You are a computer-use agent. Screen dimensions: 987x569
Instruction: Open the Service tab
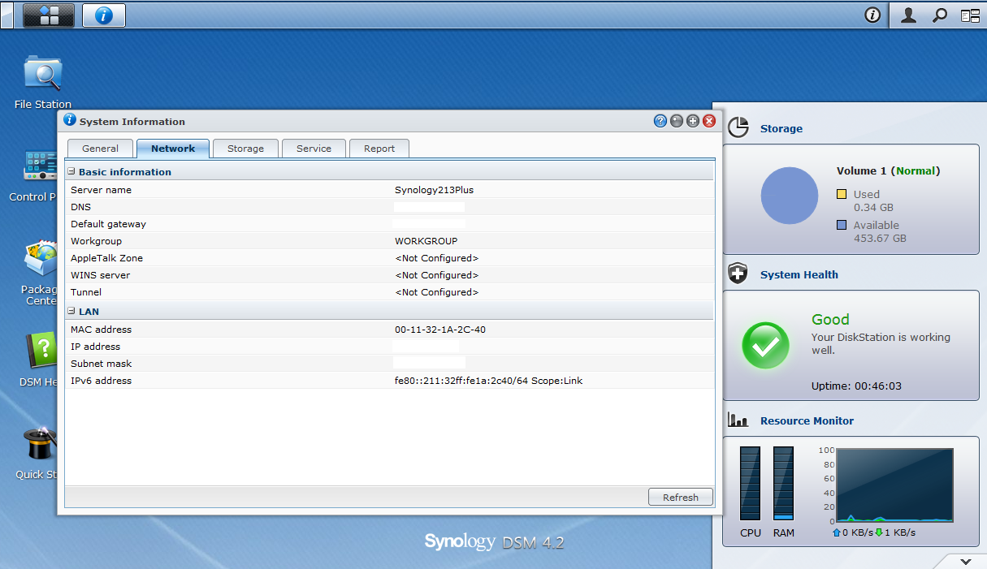(x=314, y=149)
